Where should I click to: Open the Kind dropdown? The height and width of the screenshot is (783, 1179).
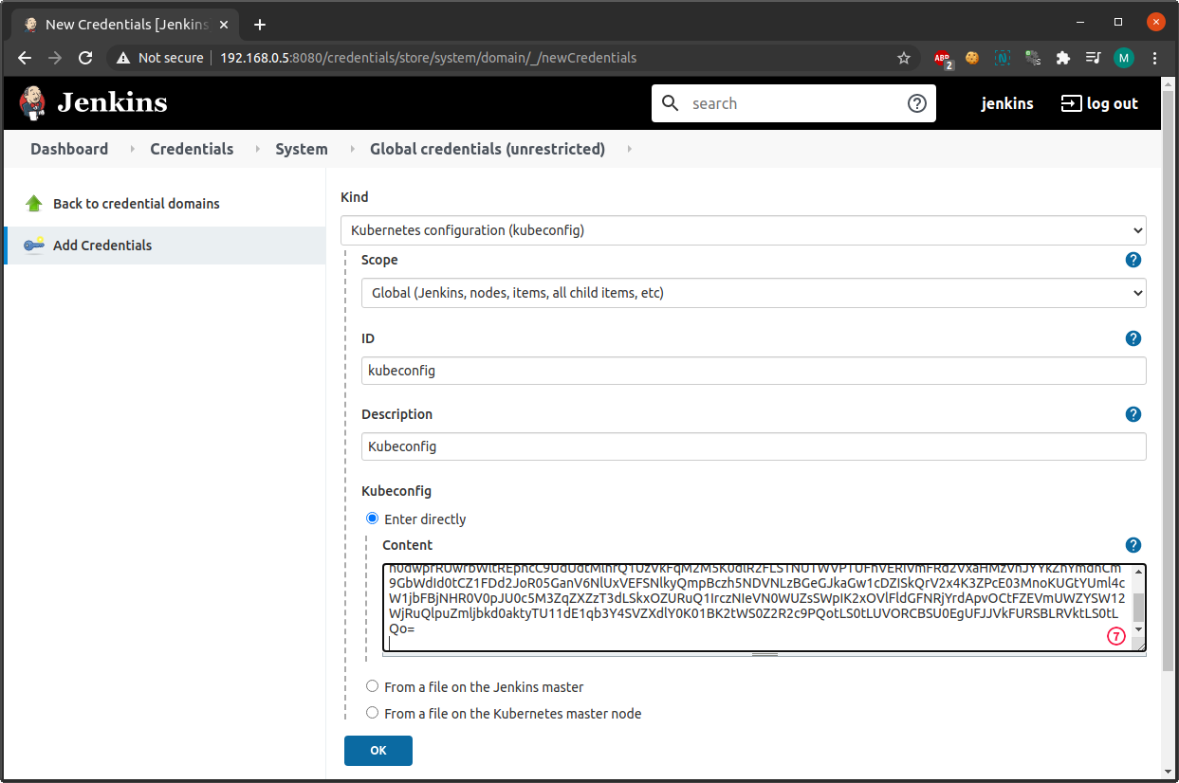point(1134,230)
